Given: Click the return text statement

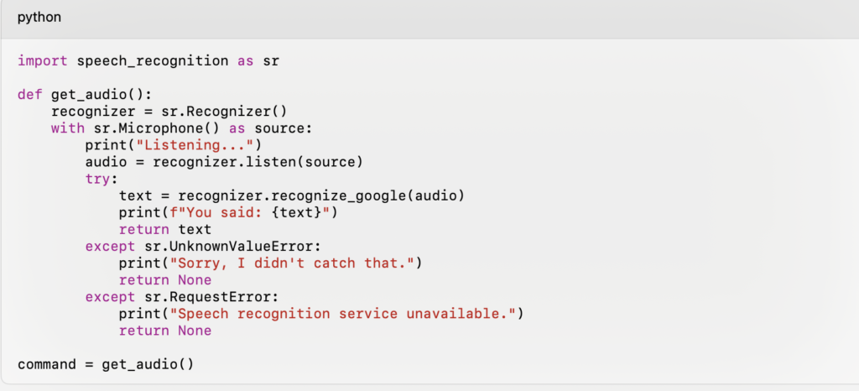Looking at the screenshot, I should tap(165, 229).
